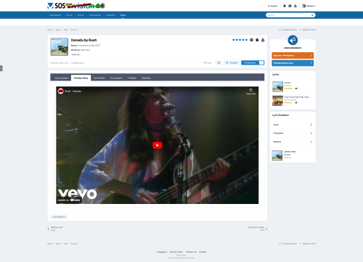
Task: Click the orange Become a VIP Member button
Action: pos(293,55)
